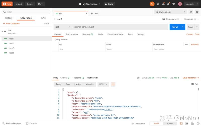Image resolution: width=201 pixels, height=126 pixels.
Task: Switch to two-pane layout icon in footer
Action: tap(187, 123)
